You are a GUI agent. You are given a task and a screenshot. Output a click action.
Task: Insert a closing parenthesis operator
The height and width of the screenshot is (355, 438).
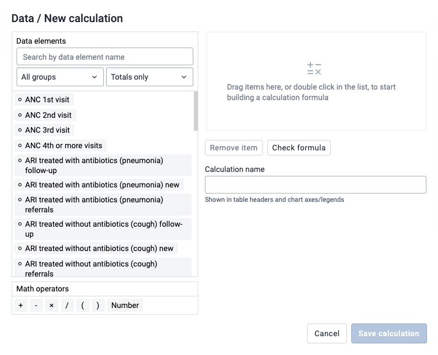[98, 305]
